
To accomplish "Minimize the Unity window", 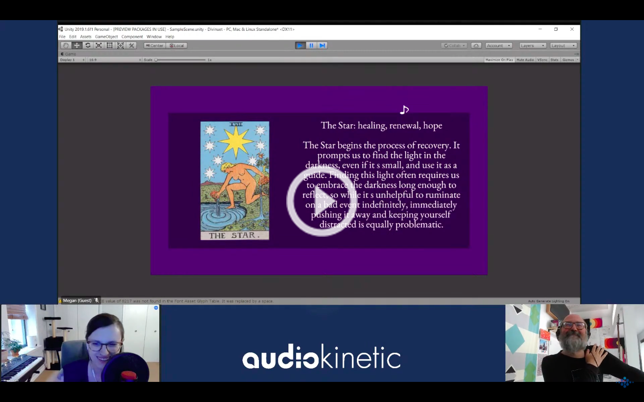I will [540, 29].
